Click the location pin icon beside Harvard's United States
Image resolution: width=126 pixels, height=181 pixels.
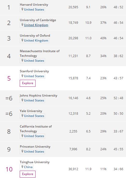pos(22,9)
